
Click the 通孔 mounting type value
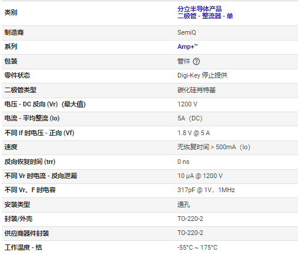click(183, 204)
